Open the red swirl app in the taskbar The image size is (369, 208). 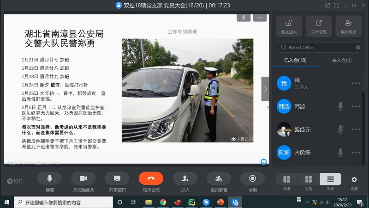tap(178, 202)
